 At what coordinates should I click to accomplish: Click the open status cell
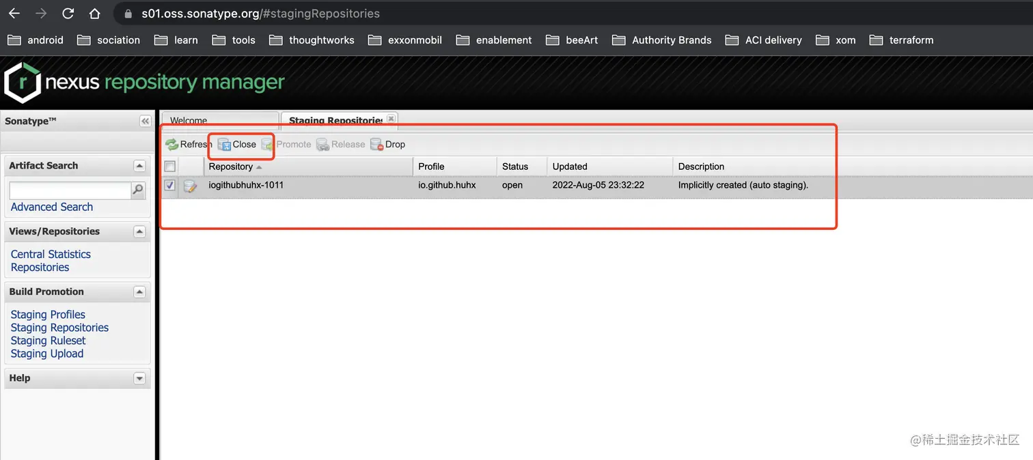pos(512,185)
